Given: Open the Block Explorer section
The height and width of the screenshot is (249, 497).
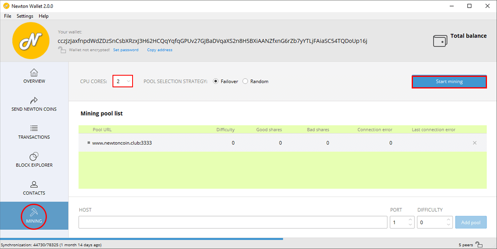Looking at the screenshot, I should [34, 160].
